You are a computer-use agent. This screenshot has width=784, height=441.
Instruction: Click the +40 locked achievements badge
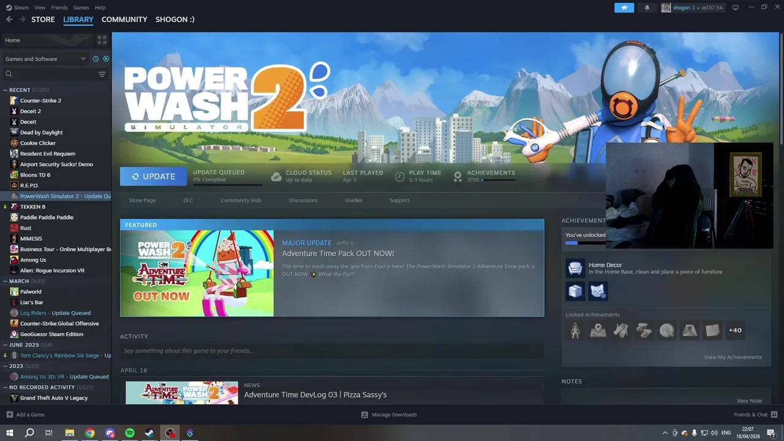click(x=735, y=331)
